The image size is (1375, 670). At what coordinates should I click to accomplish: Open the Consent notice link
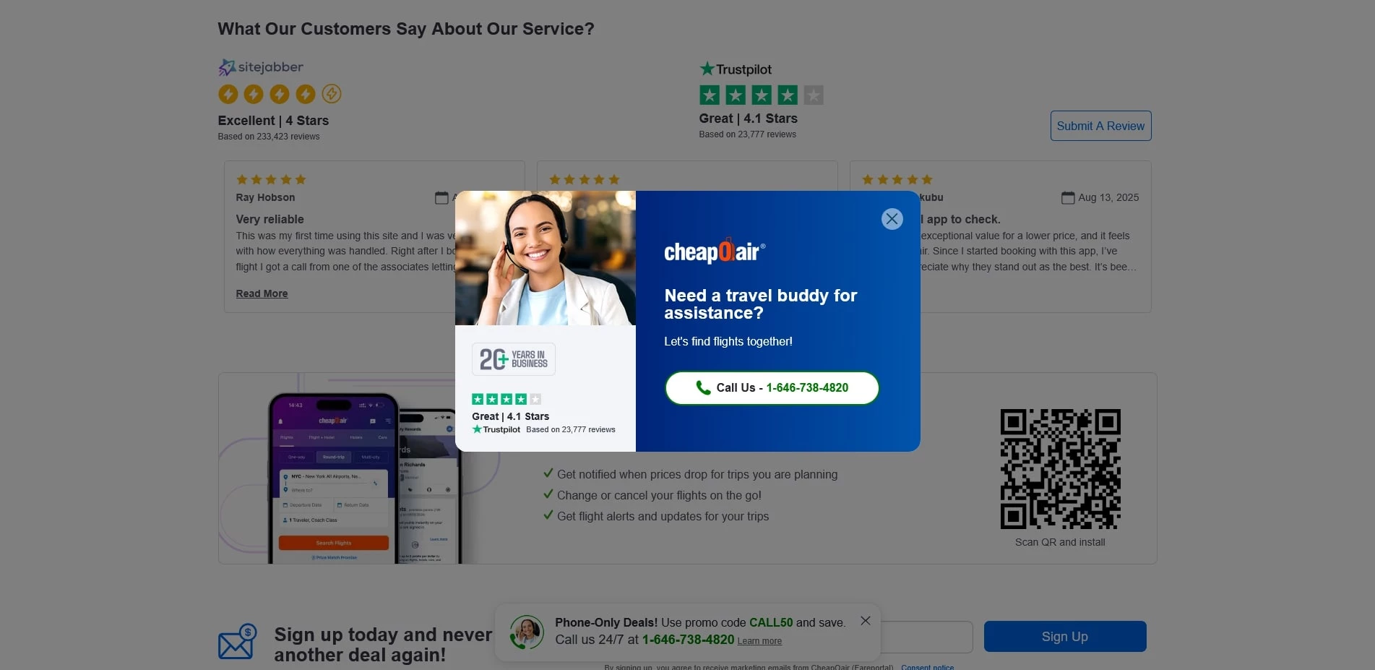click(x=927, y=667)
